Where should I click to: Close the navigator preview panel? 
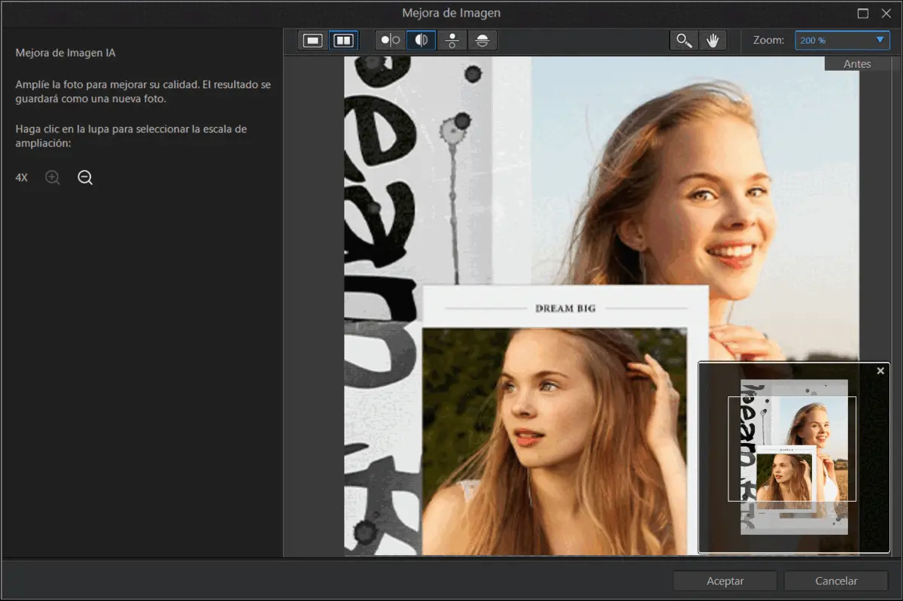pyautogui.click(x=880, y=371)
